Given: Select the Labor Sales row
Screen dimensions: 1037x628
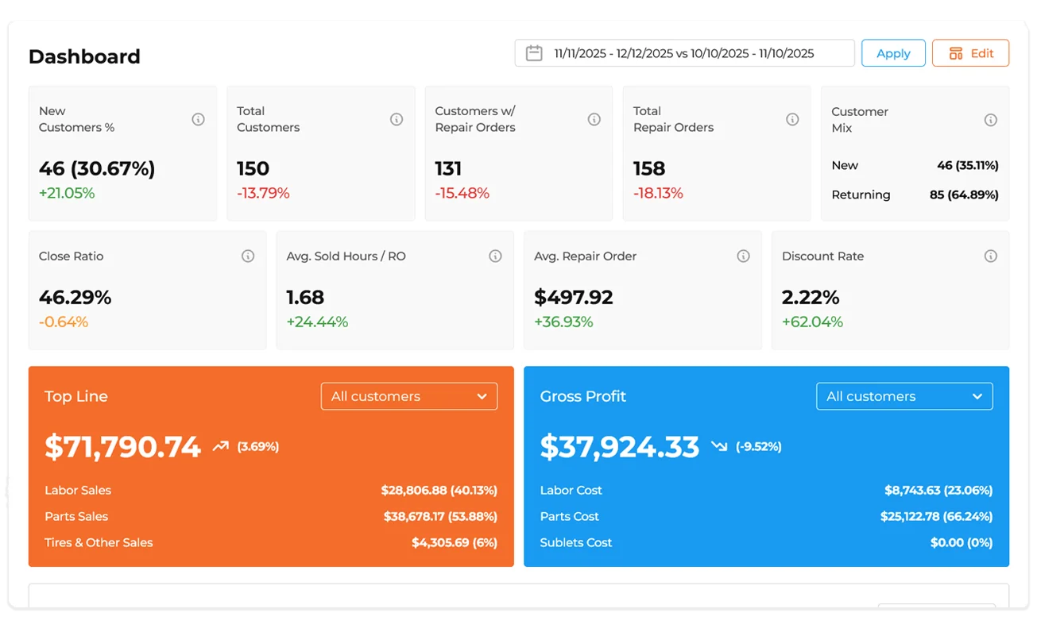Looking at the screenshot, I should [270, 491].
